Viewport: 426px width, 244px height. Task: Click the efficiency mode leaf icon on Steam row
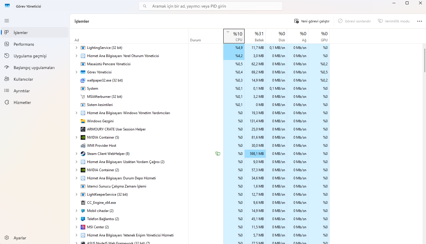coord(218,154)
